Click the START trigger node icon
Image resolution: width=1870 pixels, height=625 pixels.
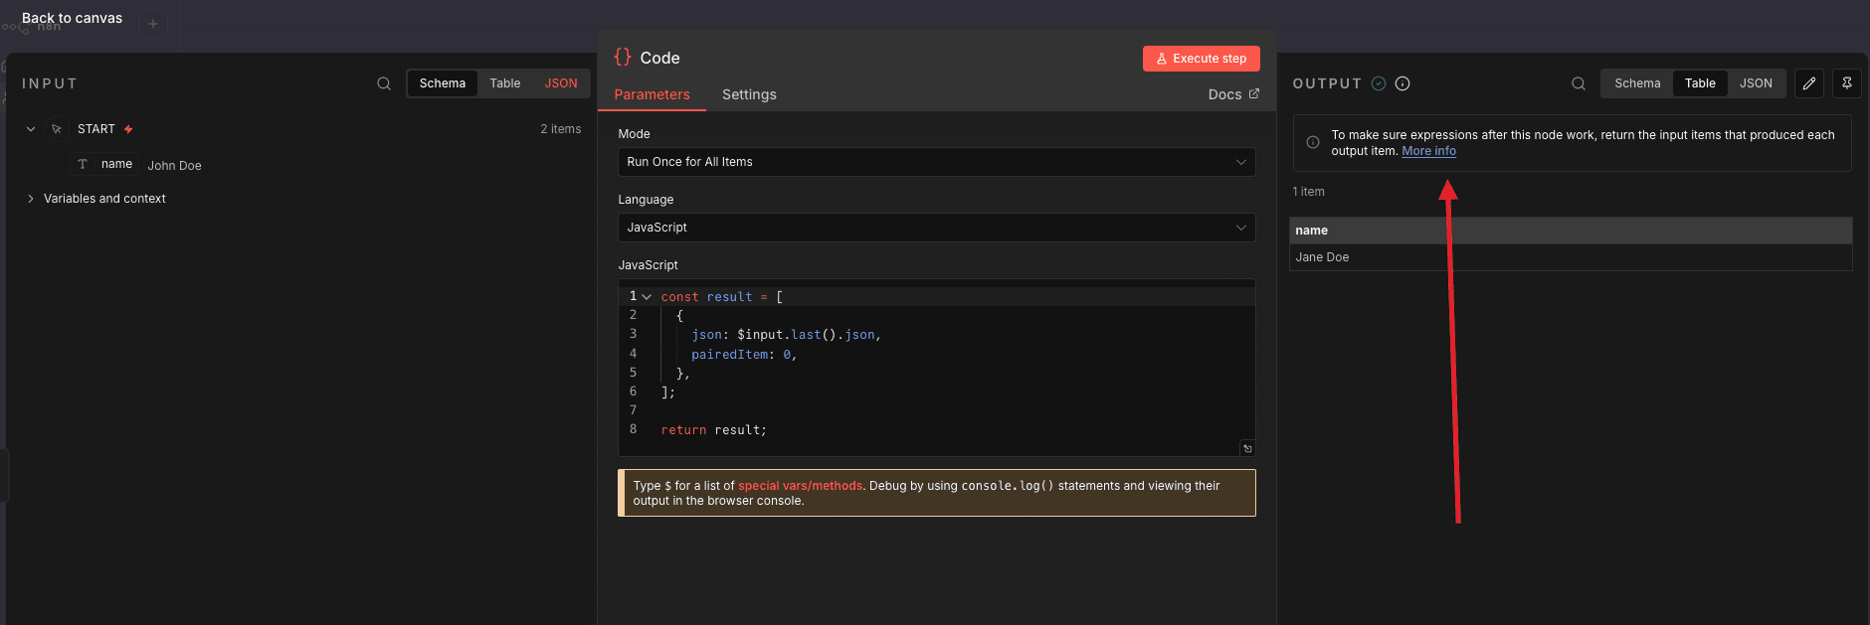coord(57,129)
